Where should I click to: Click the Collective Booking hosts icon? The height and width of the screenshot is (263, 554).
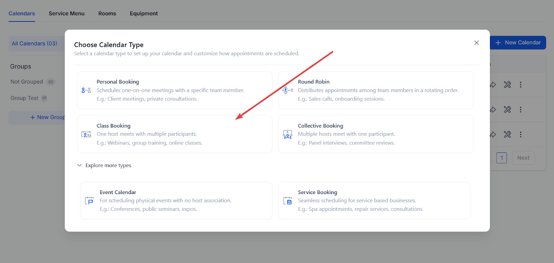tap(287, 134)
